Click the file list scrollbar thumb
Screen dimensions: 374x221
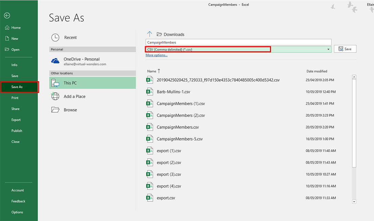pos(354,123)
